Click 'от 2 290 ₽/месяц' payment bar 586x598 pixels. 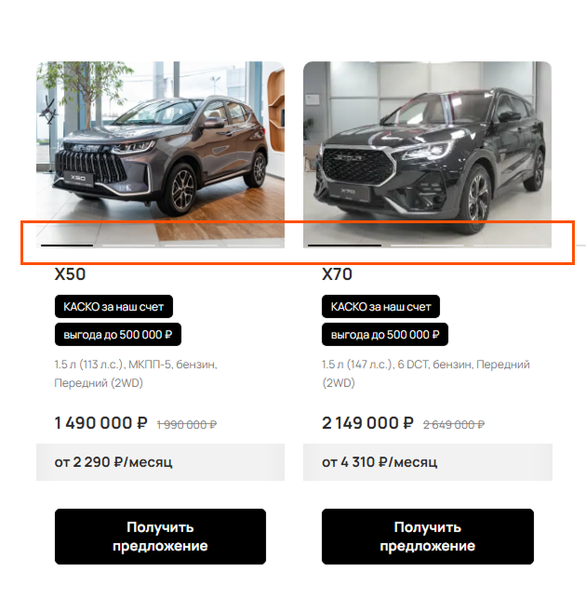point(160,462)
